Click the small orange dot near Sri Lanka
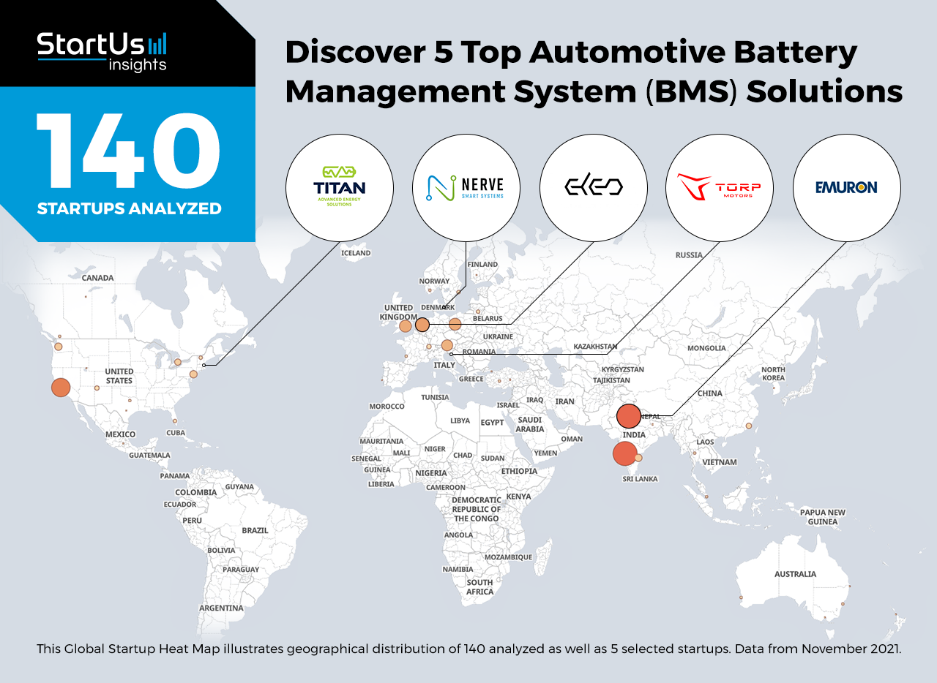The image size is (937, 683). coord(638,458)
